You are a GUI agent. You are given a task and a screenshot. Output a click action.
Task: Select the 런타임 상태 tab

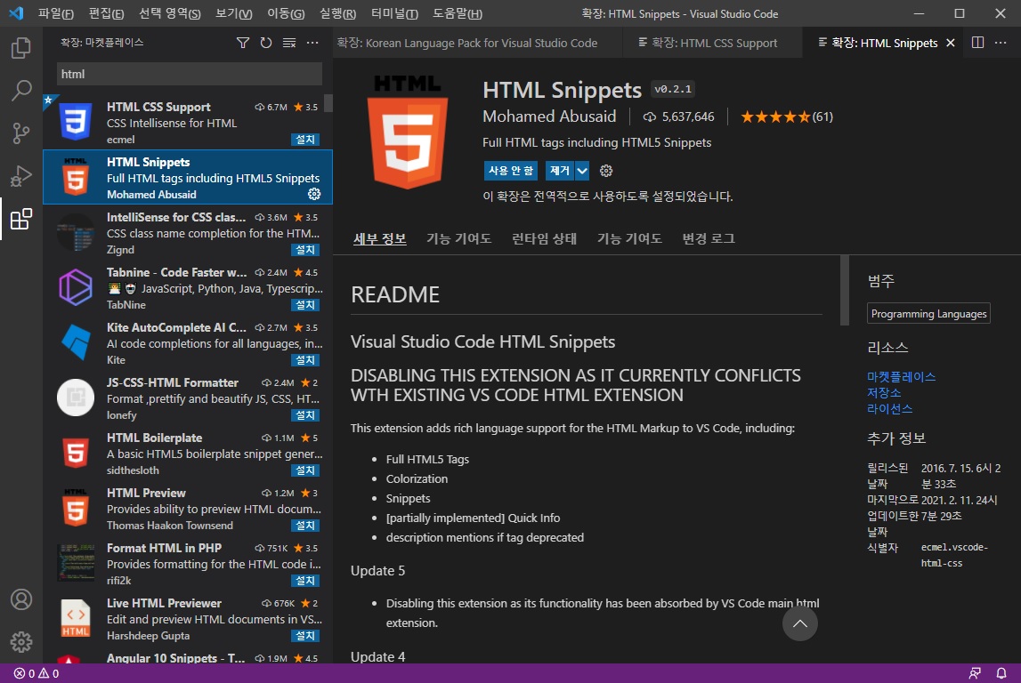tap(545, 238)
